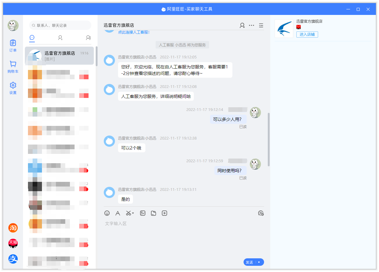This screenshot has width=379, height=272.
Task: Expand the screenshot tool dropdown arrow
Action: tap(133, 213)
